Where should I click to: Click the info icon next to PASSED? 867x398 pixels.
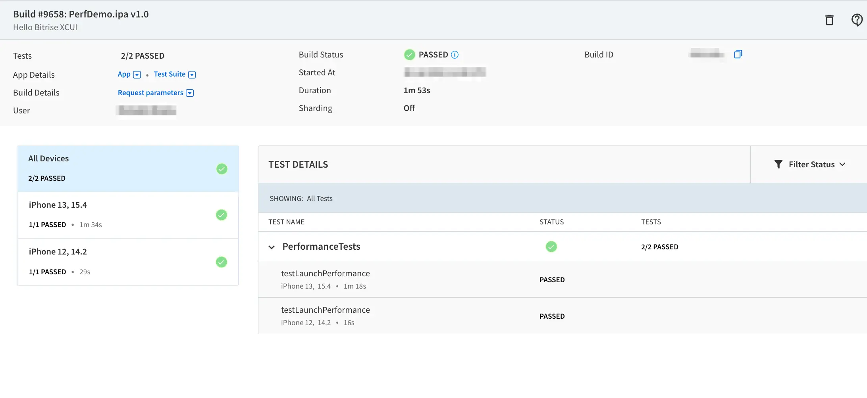coord(455,55)
